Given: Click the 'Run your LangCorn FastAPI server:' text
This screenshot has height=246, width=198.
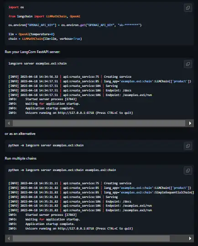Looking at the screenshot, I should click(x=32, y=52).
